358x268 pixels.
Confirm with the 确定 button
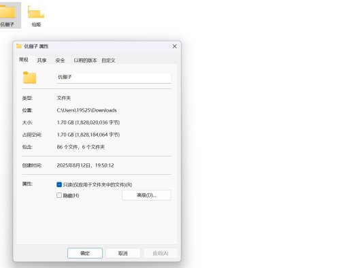[x=85, y=253]
